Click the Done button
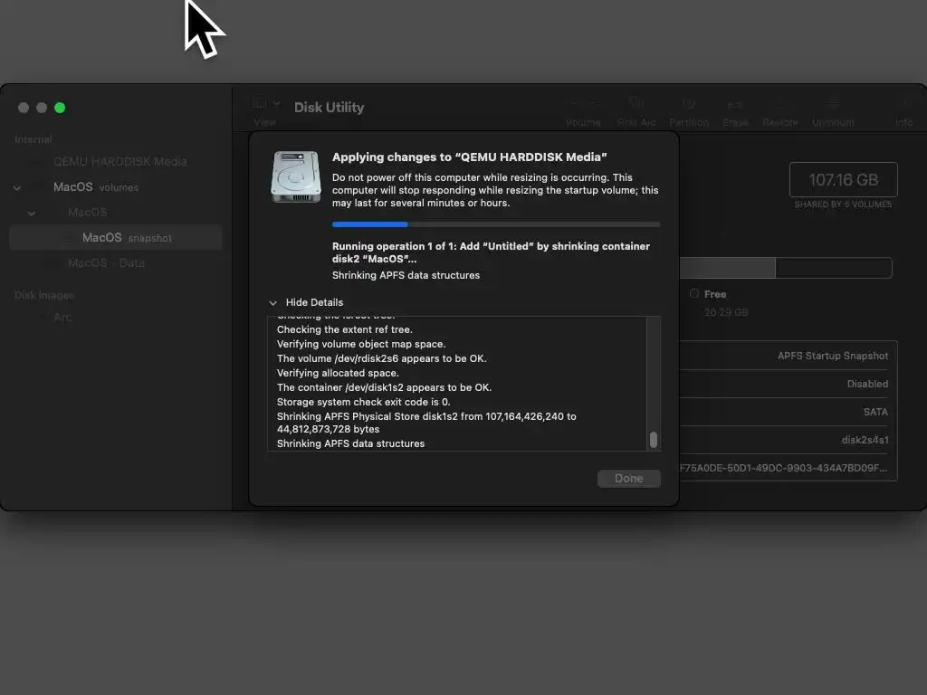Viewport: 927px width, 695px height. click(628, 479)
